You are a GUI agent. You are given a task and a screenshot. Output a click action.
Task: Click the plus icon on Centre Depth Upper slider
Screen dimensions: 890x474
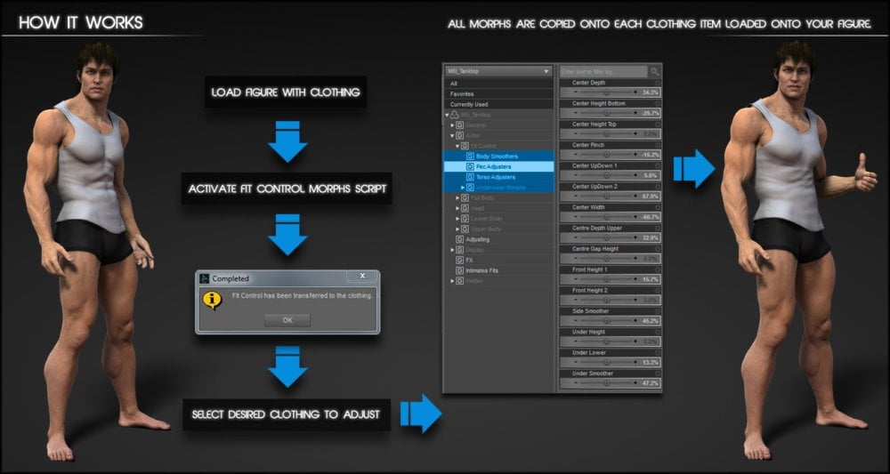(635, 237)
